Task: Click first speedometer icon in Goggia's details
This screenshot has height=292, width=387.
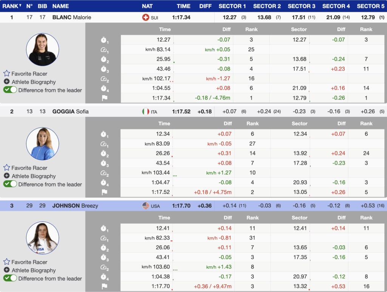Action: (104, 144)
